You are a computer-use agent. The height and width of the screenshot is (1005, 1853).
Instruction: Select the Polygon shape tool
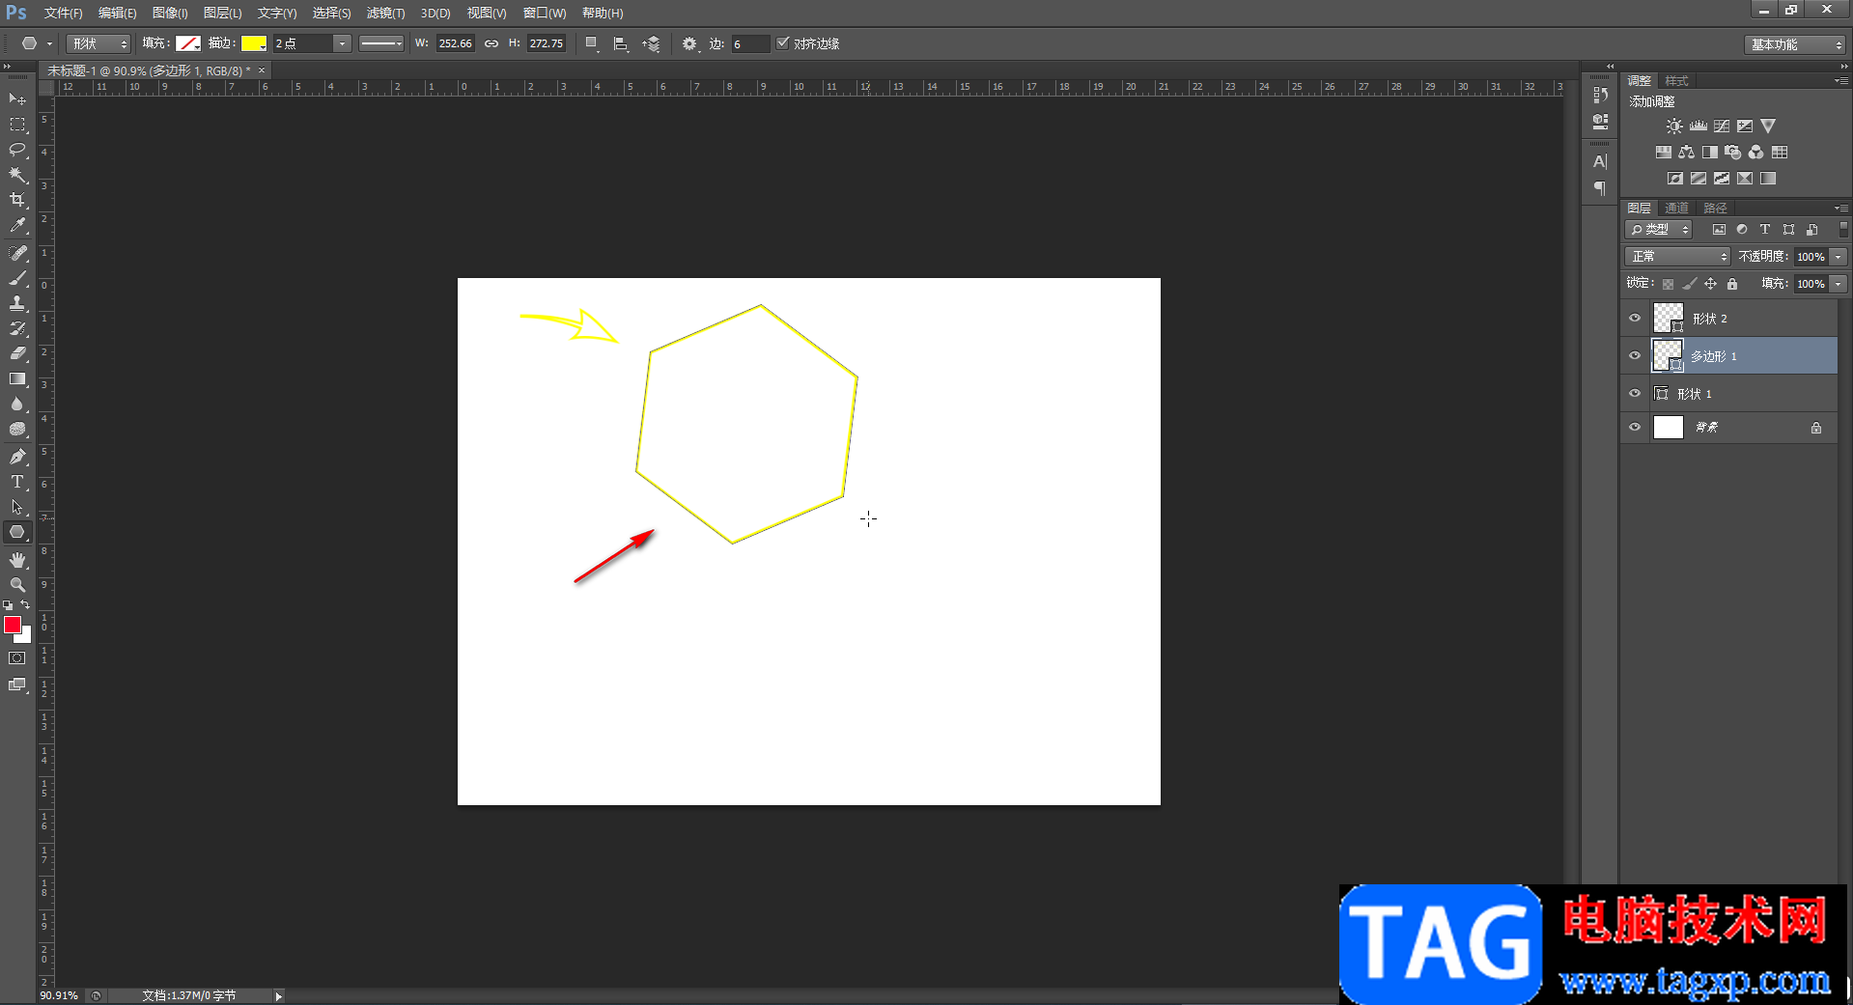click(17, 532)
